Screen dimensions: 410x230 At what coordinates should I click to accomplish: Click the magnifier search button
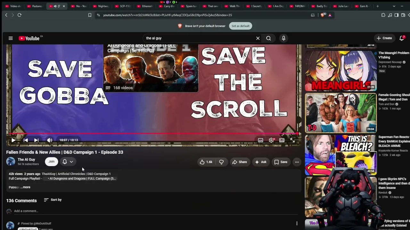268,38
